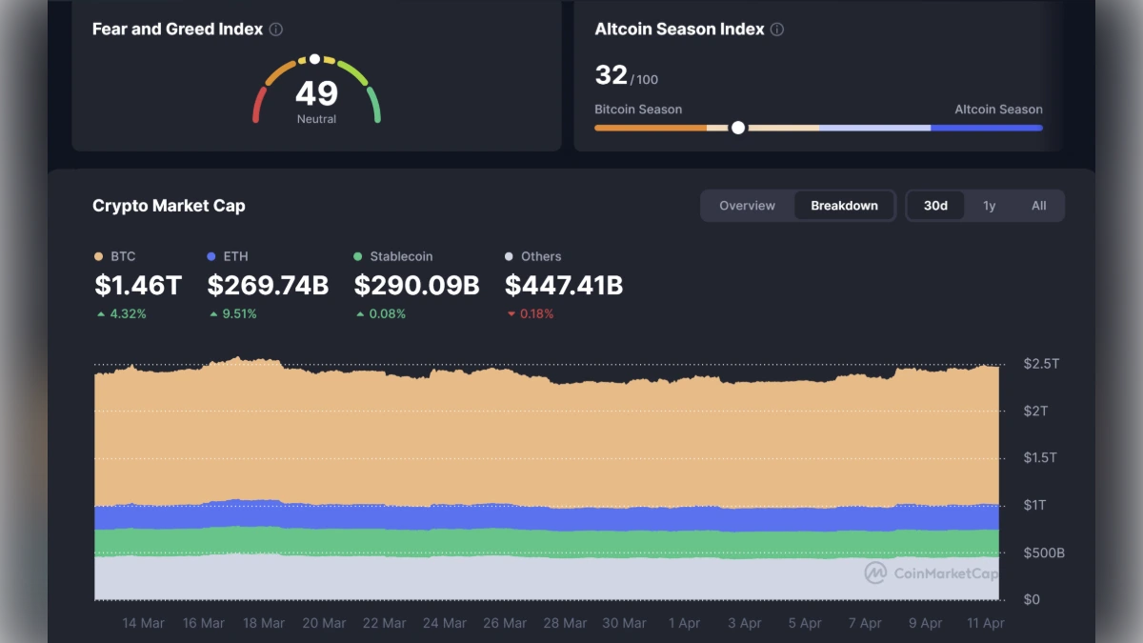The height and width of the screenshot is (643, 1143).
Task: Click the blue ETH legend dot
Action: click(211, 256)
